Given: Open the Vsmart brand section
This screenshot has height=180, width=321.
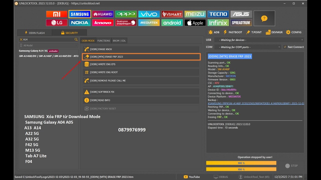Looking at the screenshot, I should 172,14.
